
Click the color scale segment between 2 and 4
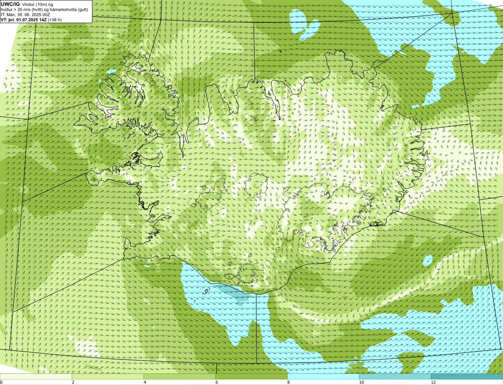click(x=108, y=377)
